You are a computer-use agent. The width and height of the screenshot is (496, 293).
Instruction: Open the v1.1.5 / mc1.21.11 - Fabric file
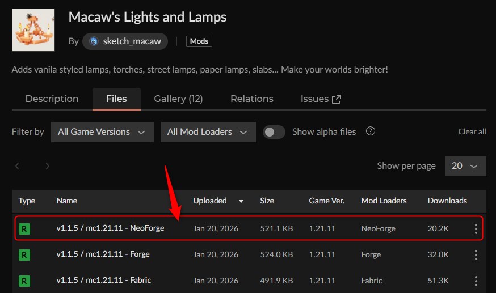103,280
